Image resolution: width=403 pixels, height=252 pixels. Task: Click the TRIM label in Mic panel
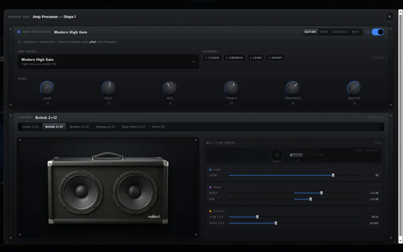[x=377, y=143]
